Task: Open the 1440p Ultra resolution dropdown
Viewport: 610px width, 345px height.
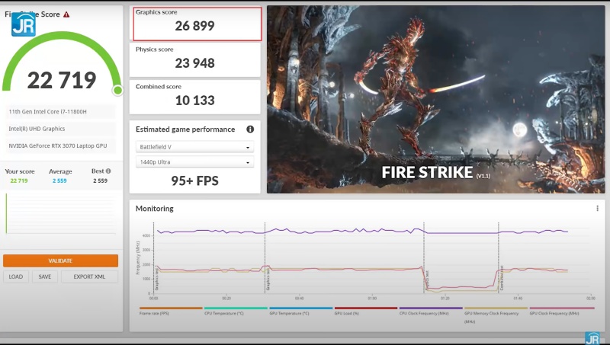Action: point(195,162)
